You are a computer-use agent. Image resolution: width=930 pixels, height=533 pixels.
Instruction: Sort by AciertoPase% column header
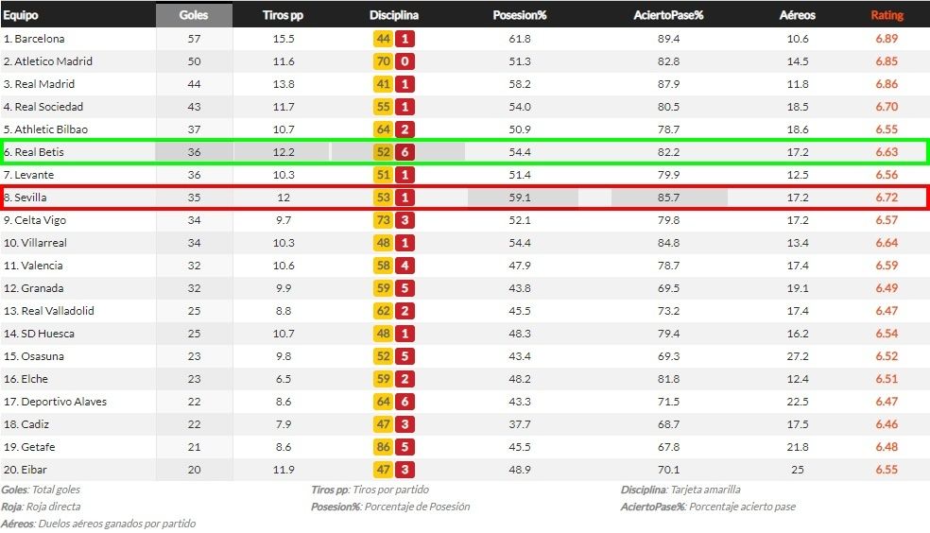point(668,15)
